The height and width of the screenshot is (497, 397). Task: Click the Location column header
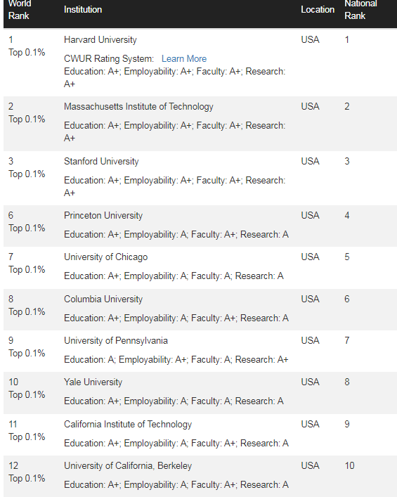(318, 10)
